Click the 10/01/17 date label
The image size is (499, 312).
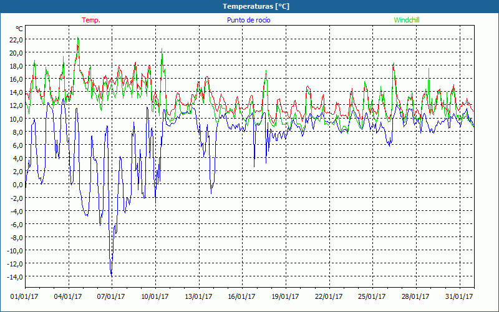tap(155, 297)
